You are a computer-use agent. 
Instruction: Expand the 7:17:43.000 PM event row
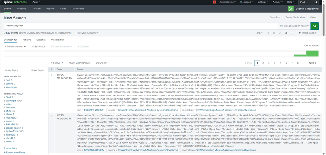click(x=51, y=115)
